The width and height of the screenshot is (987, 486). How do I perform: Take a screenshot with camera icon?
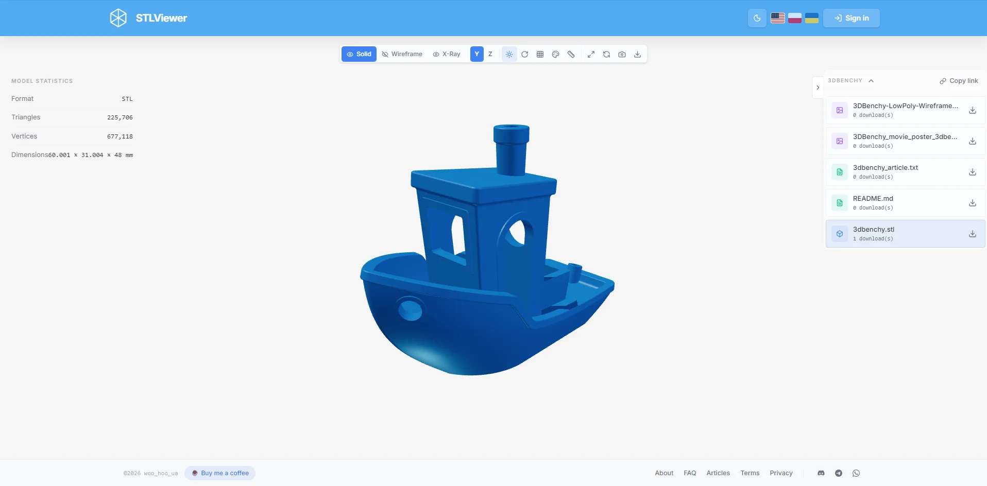622,54
